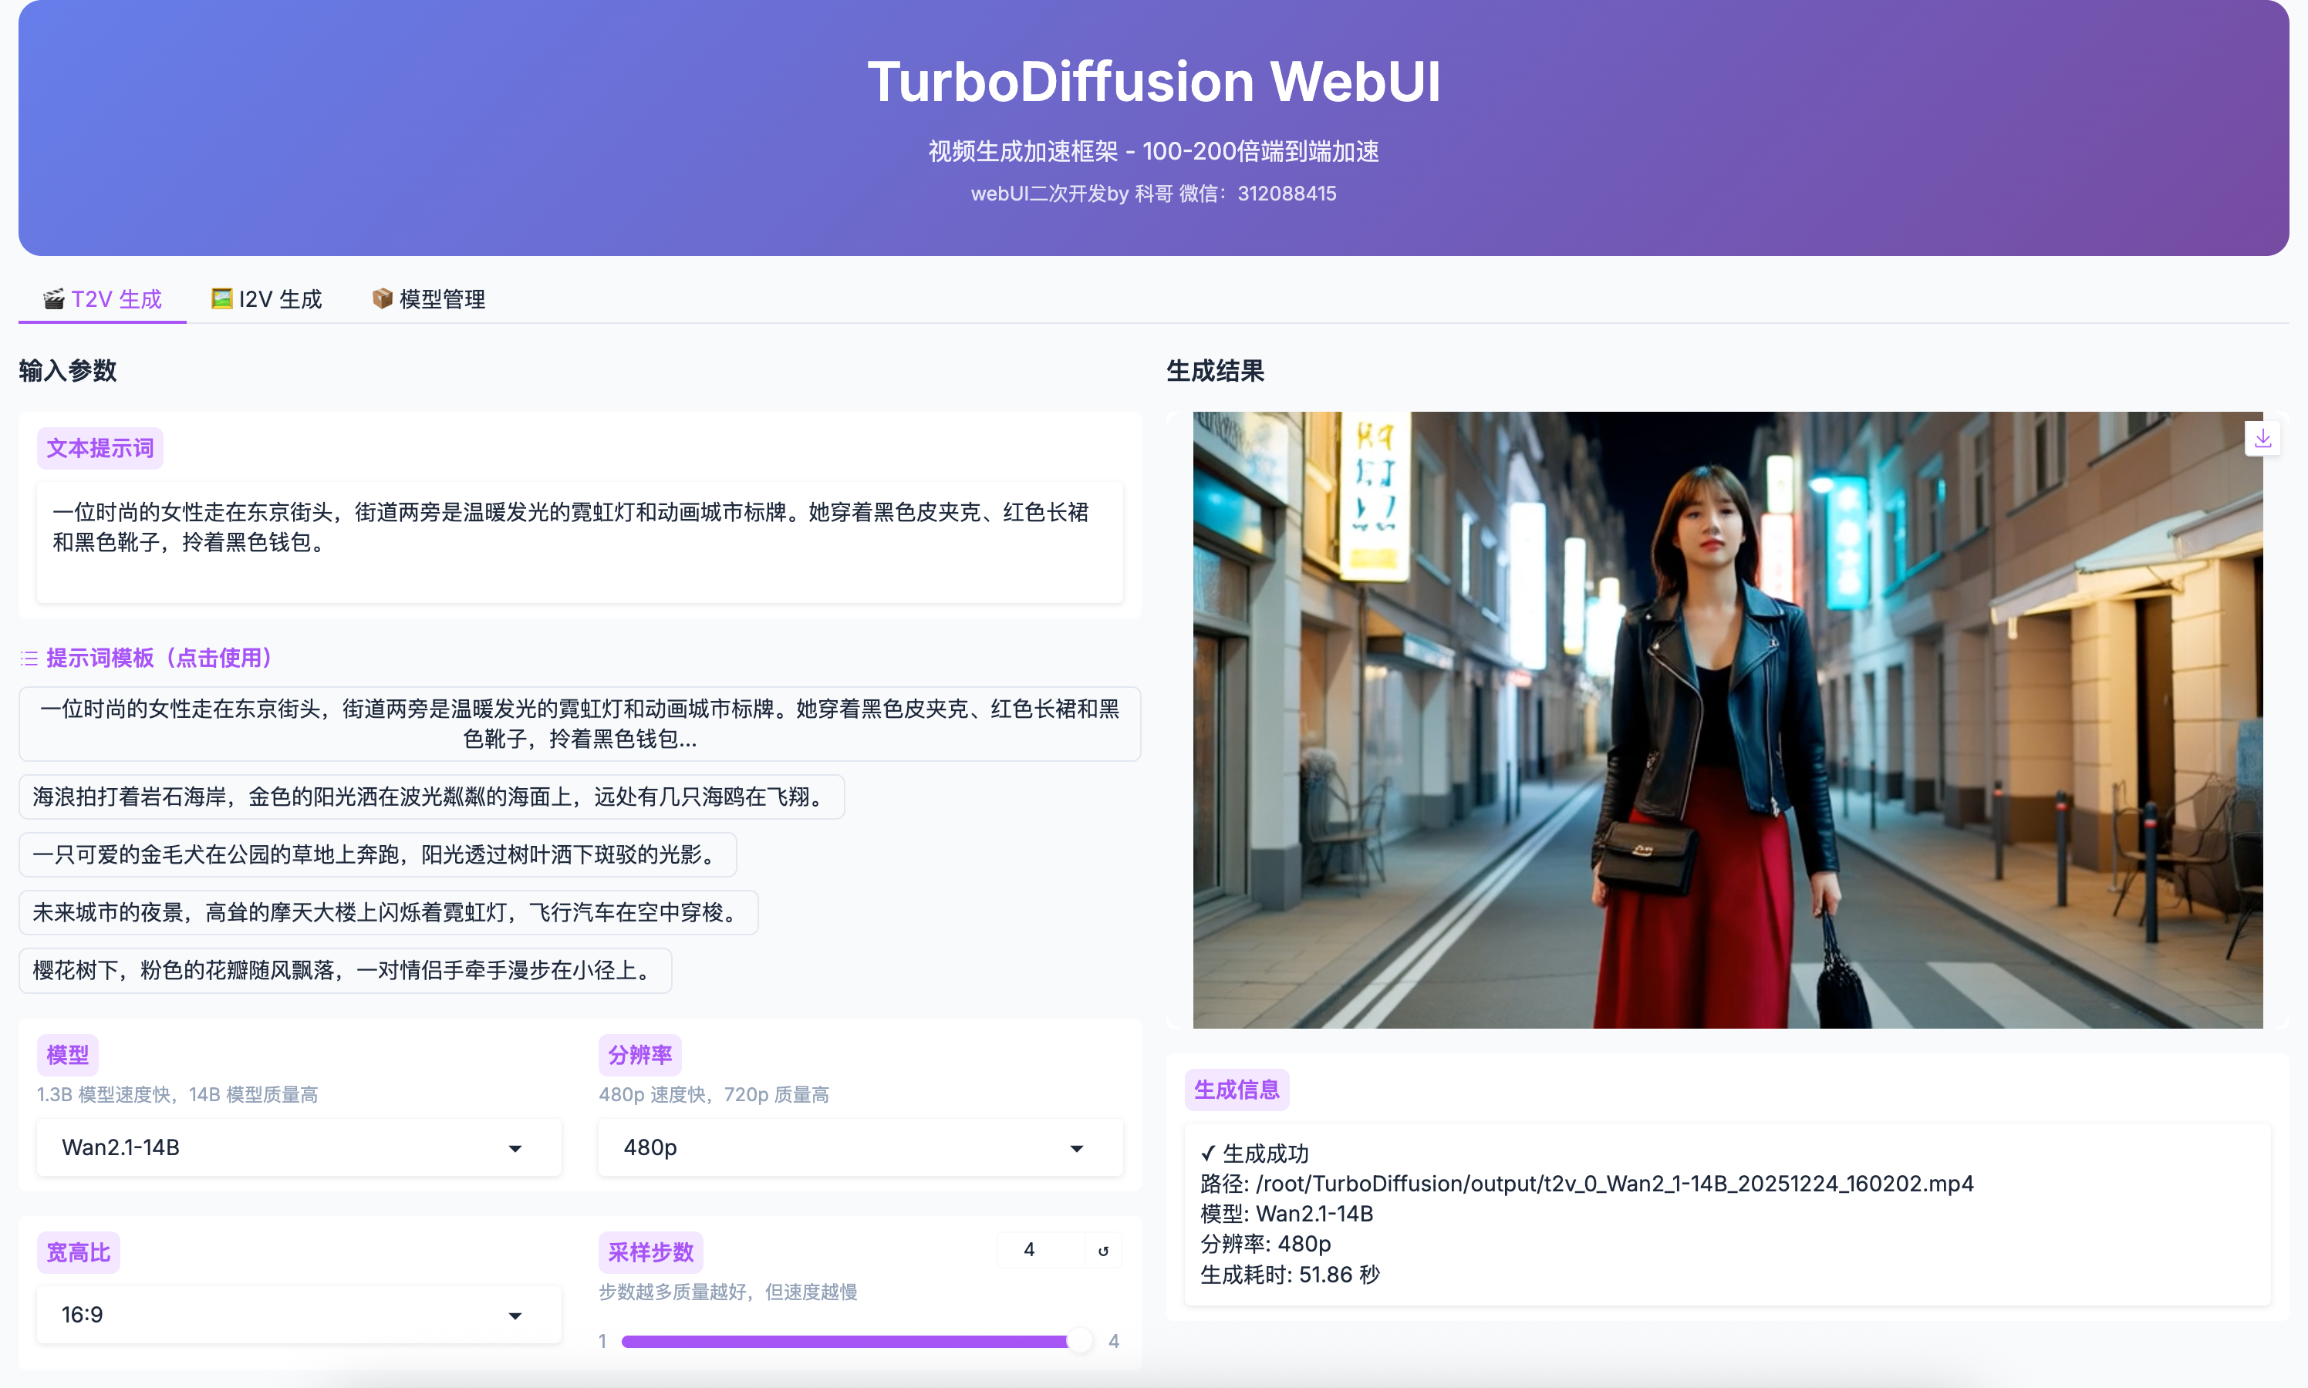Image resolution: width=2308 pixels, height=1388 pixels.
Task: Use the 海浪拍打着岩石海岸 prompt template
Action: tap(430, 797)
